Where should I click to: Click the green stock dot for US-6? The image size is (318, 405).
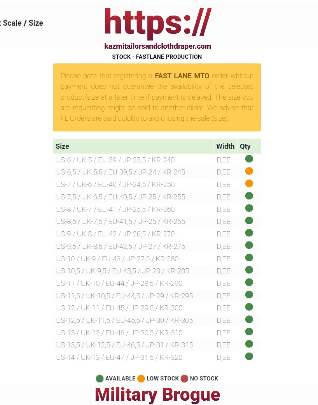(x=249, y=159)
